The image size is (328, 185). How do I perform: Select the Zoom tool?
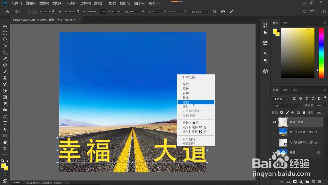5,149
